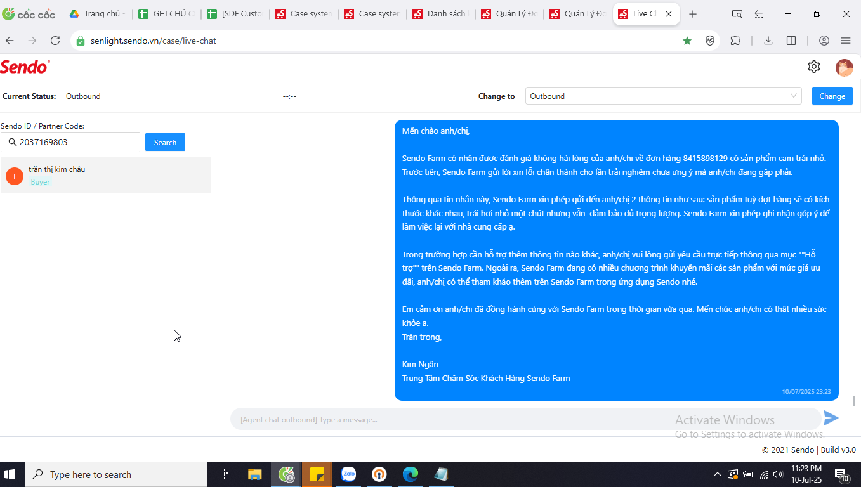Click the browser address bar URL

tap(154, 41)
